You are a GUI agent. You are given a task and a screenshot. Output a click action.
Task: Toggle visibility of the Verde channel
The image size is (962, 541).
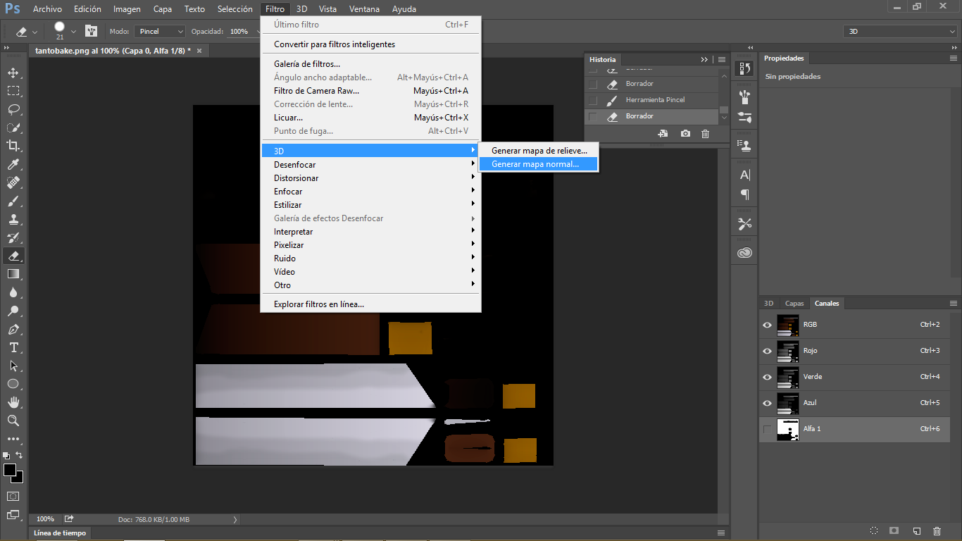pyautogui.click(x=767, y=377)
